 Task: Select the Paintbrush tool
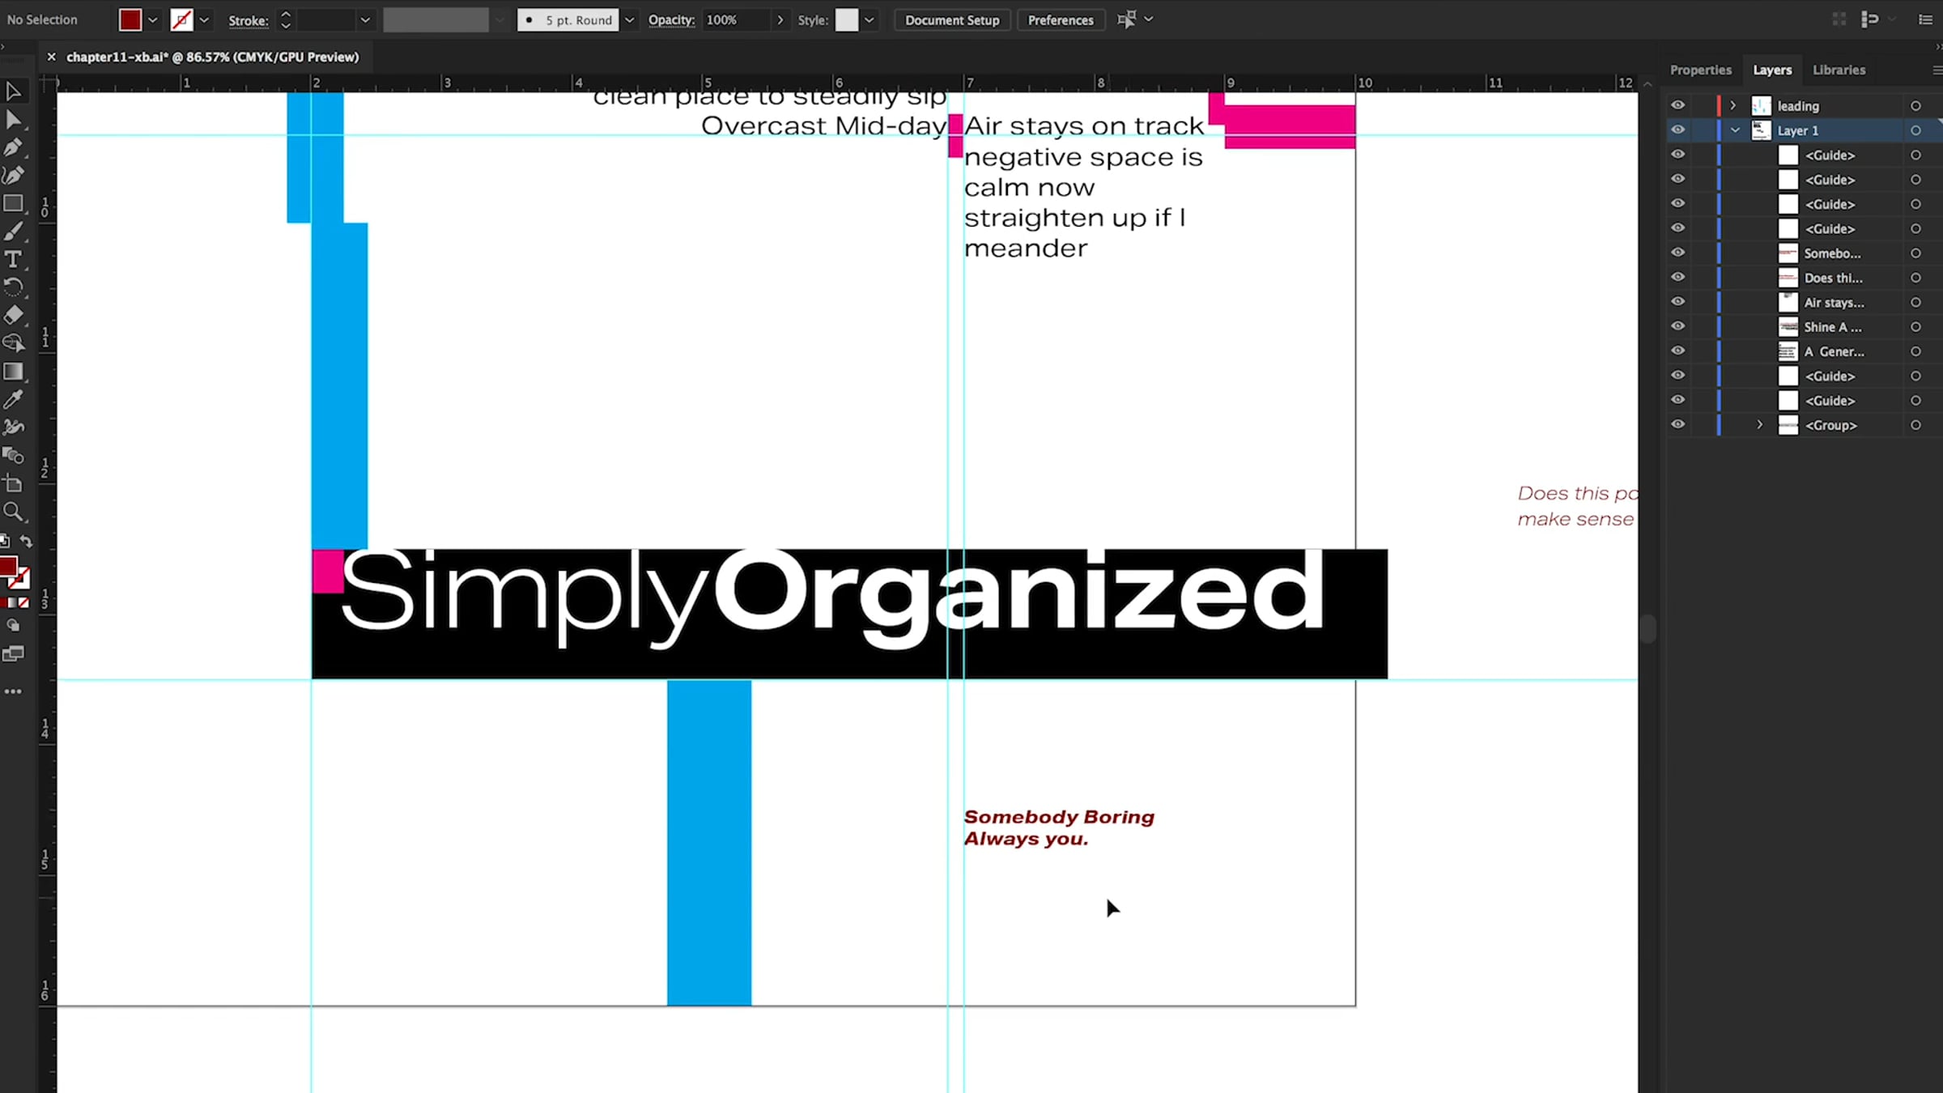(13, 232)
